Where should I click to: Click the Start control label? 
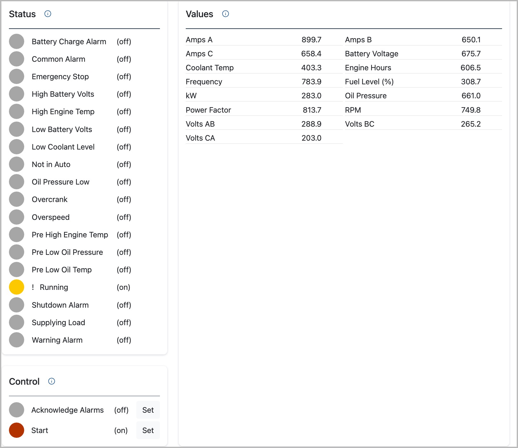(40, 430)
